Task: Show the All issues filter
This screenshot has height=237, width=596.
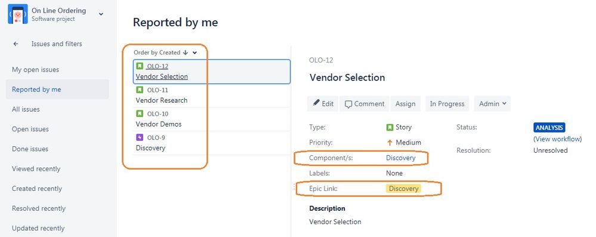Action: point(26,109)
